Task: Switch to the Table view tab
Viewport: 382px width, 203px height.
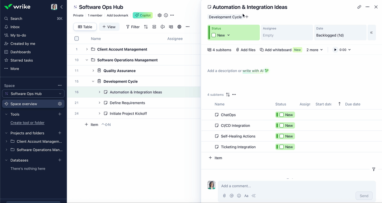Action: point(85,27)
